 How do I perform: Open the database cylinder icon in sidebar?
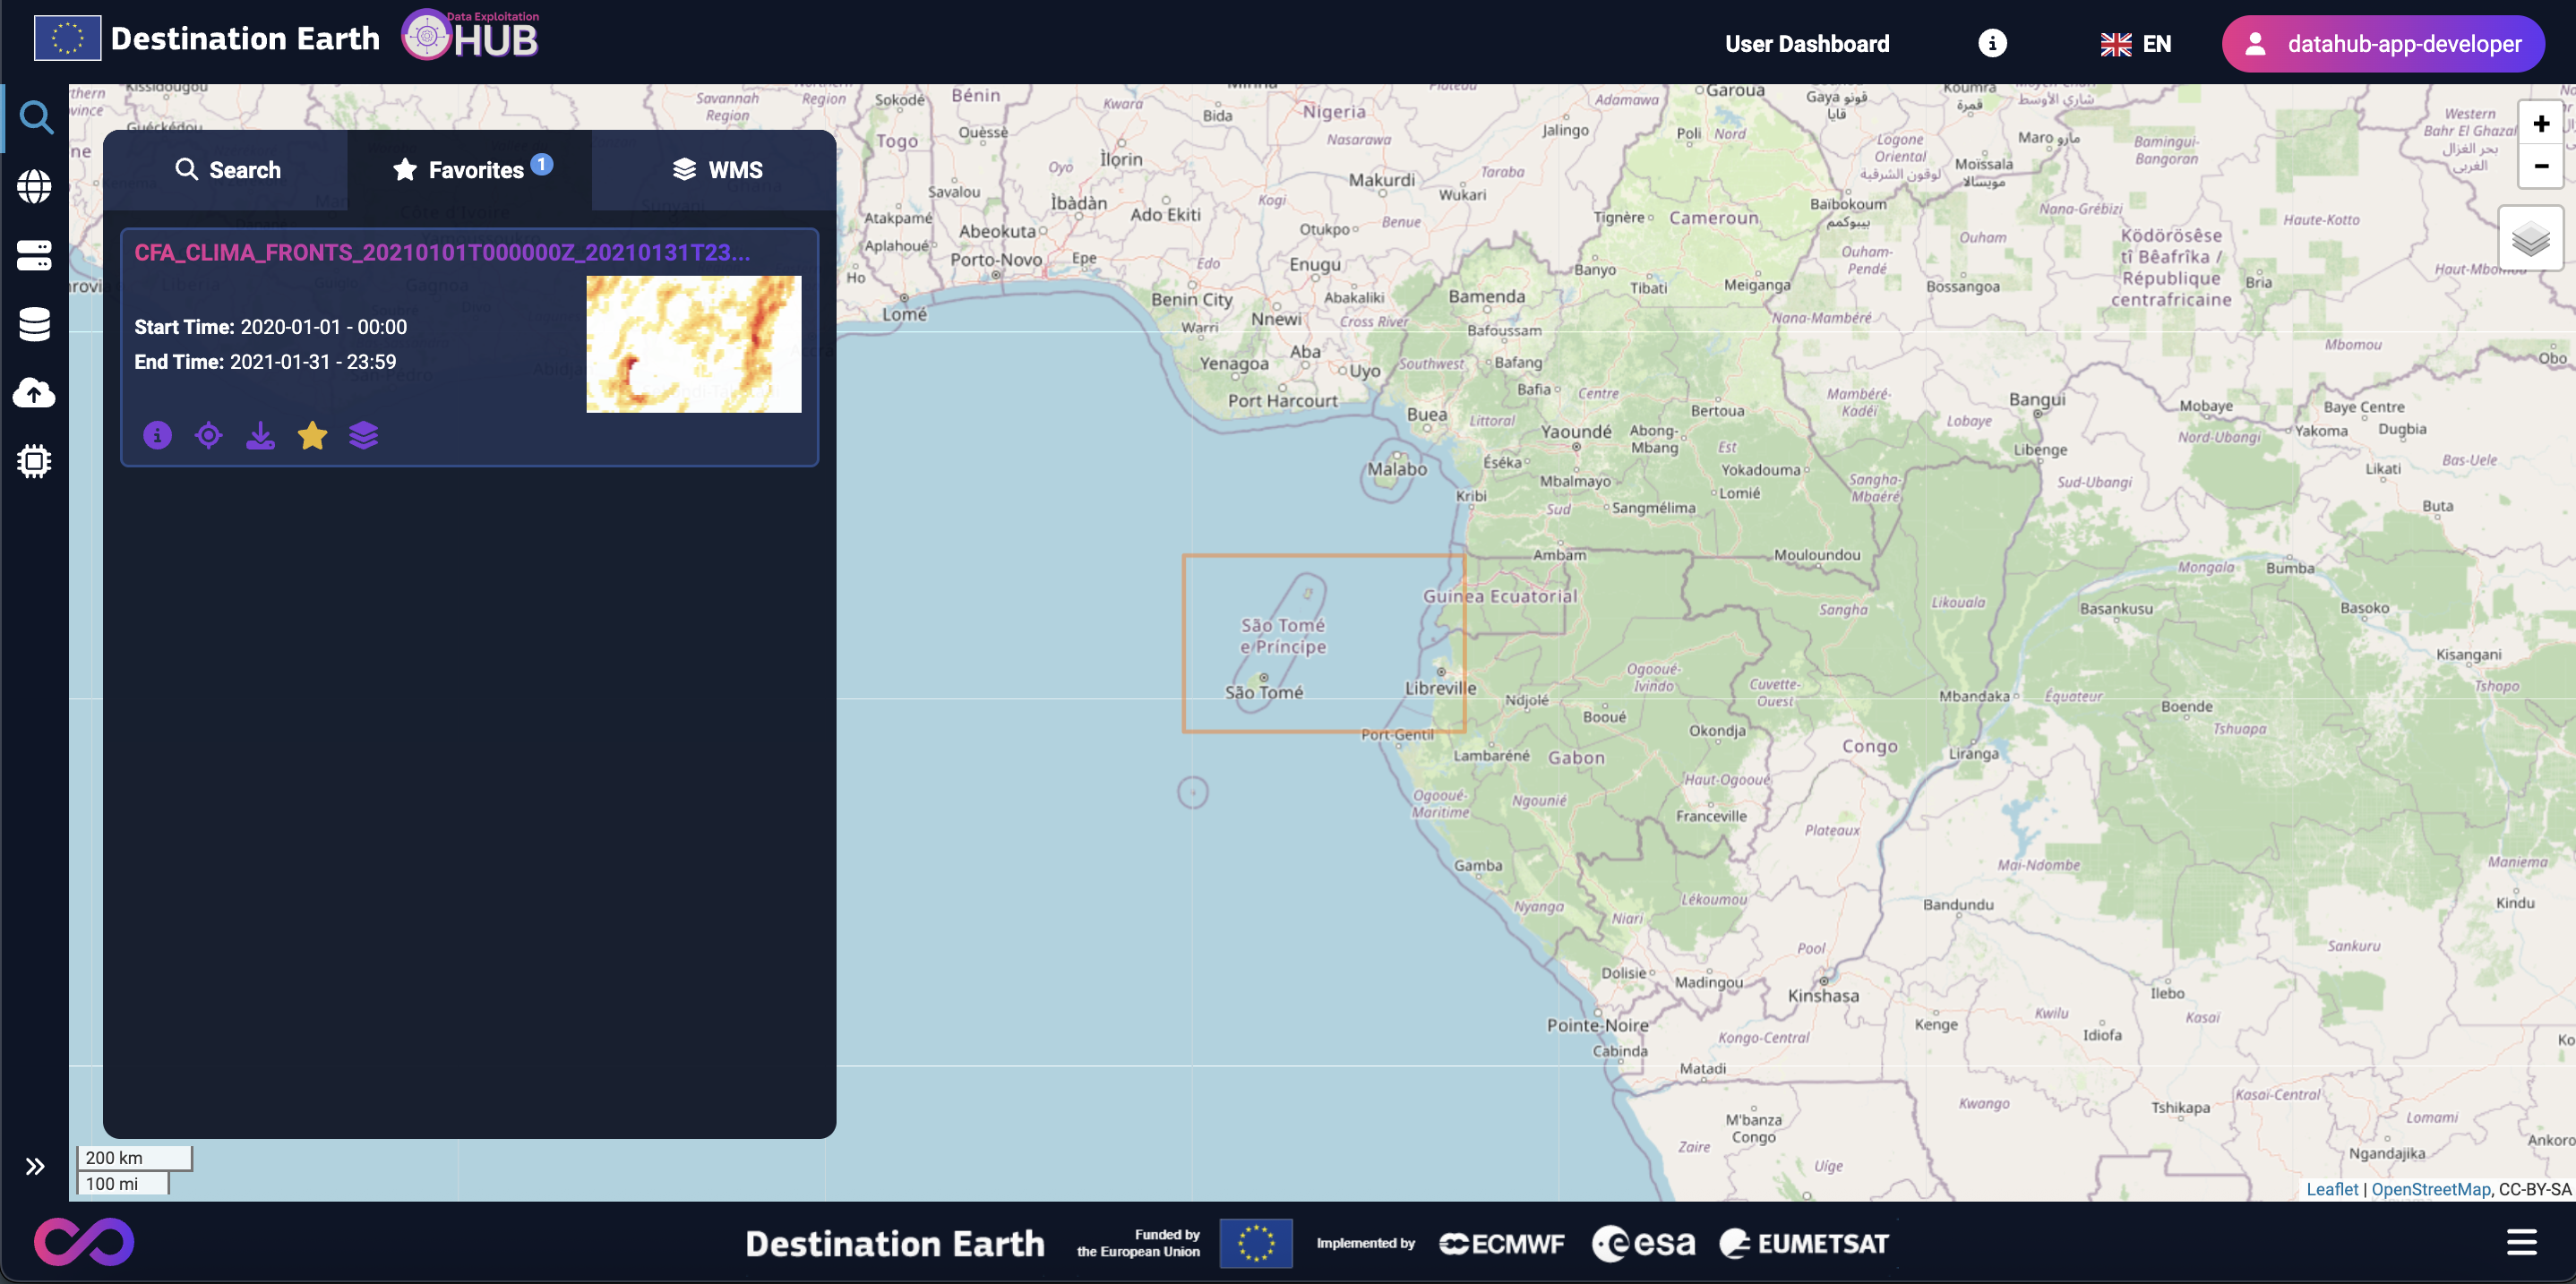[x=35, y=324]
